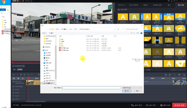
Task: Click the red preview progress bar
Action: click(x=26, y=63)
